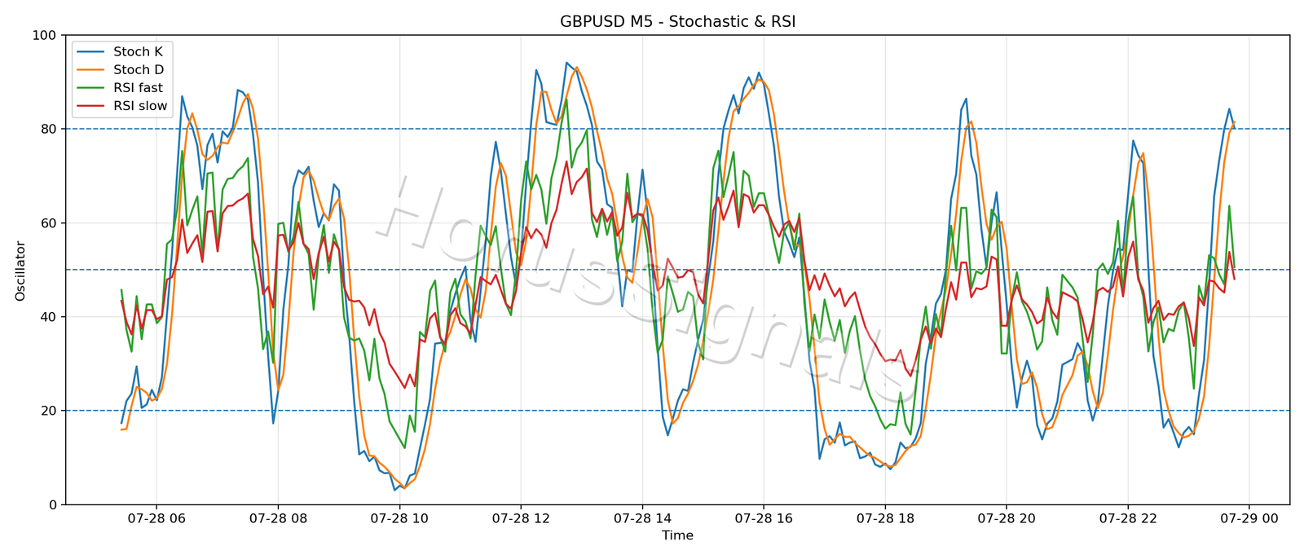This screenshot has height=559, width=1304.
Task: Select the RSI slow legend entry
Action: [x=121, y=106]
